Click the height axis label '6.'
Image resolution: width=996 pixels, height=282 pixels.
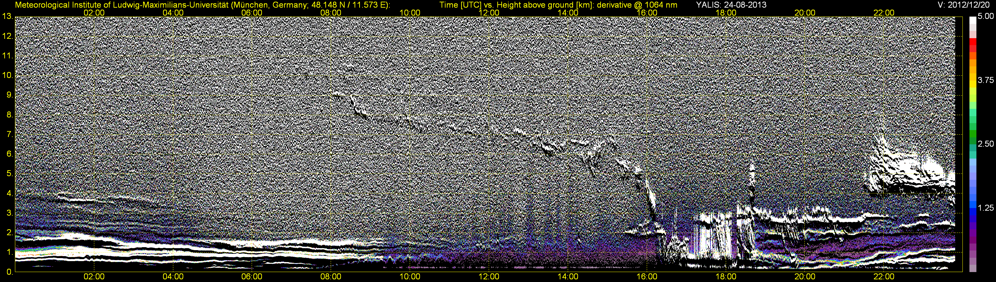tap(10, 154)
